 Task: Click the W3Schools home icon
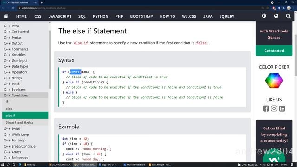(x=6, y=16)
